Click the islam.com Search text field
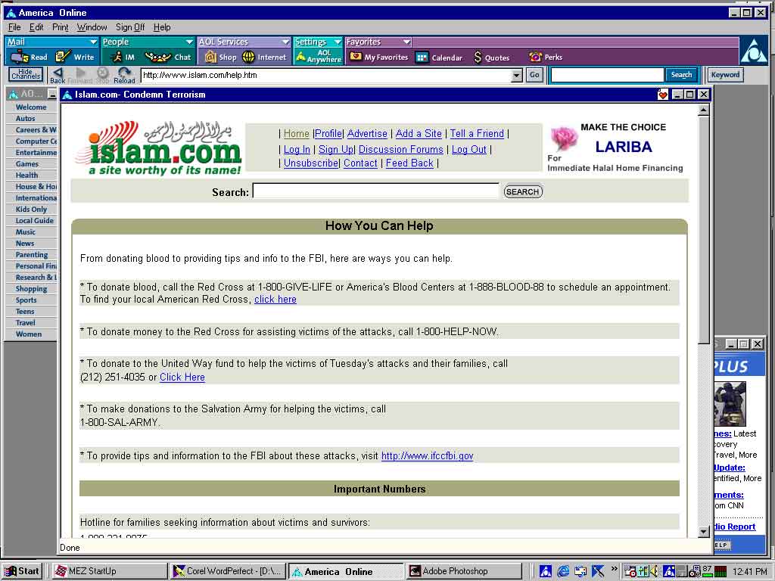The height and width of the screenshot is (581, 775). pos(375,191)
